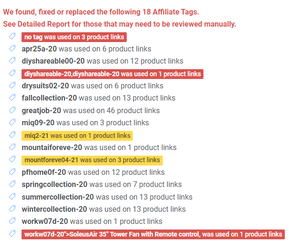Image resolution: width=289 pixels, height=244 pixels.
Task: Click the '18 Affiliate Tags' heading line
Action: coord(101,12)
